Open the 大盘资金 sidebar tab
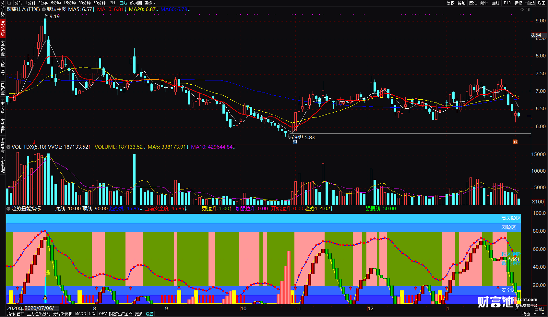This screenshot has height=317, width=548. click(x=3, y=48)
